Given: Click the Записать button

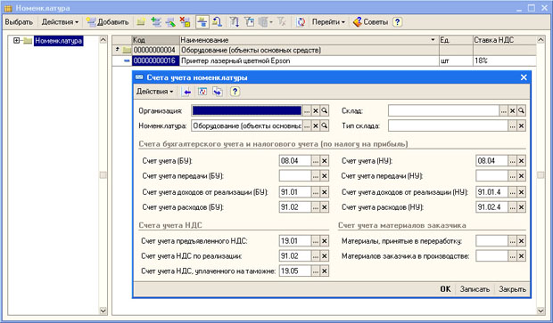Looking at the screenshot, I should [475, 289].
